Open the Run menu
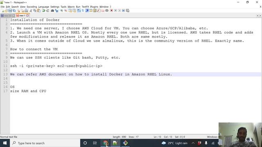Viewport: 262px width, 147px height. (x=78, y=7)
